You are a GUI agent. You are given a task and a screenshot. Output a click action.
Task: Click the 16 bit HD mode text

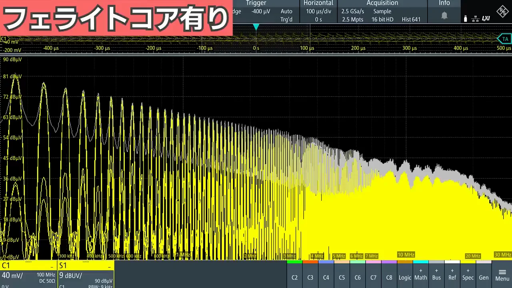(382, 19)
